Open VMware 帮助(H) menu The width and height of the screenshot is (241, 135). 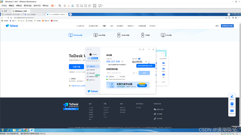(45, 6)
